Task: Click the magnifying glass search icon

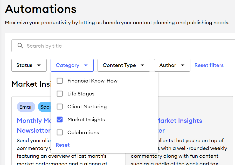Action: coord(20,46)
